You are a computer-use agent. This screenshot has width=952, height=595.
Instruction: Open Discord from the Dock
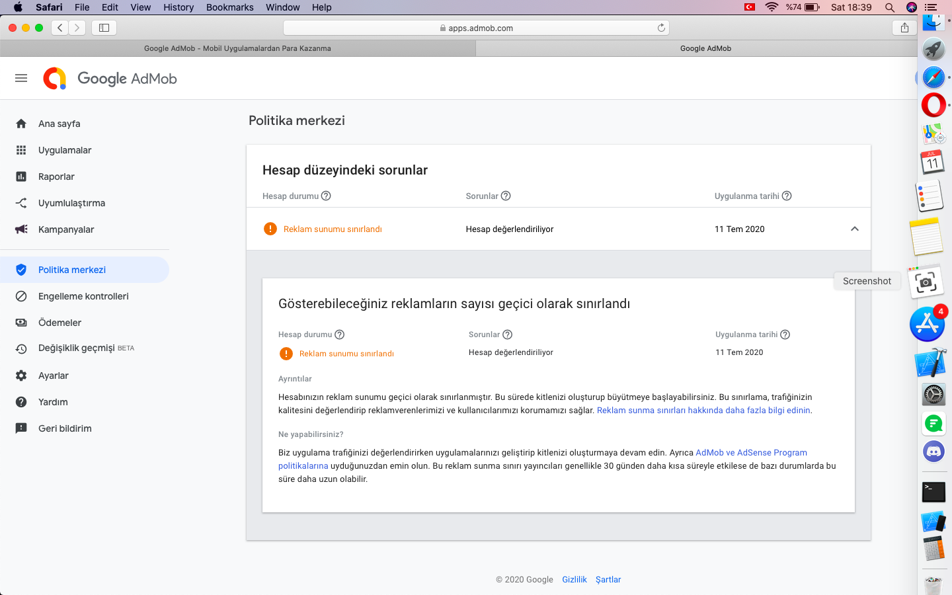pyautogui.click(x=933, y=452)
